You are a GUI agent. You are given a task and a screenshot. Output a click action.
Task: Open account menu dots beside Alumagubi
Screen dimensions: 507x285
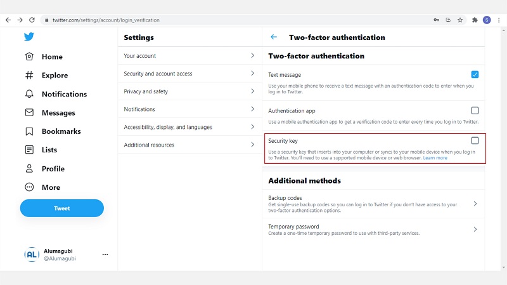point(105,255)
